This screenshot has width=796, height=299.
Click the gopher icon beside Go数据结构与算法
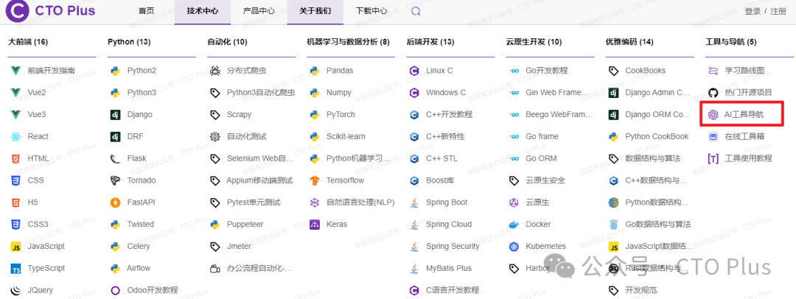tap(613, 225)
